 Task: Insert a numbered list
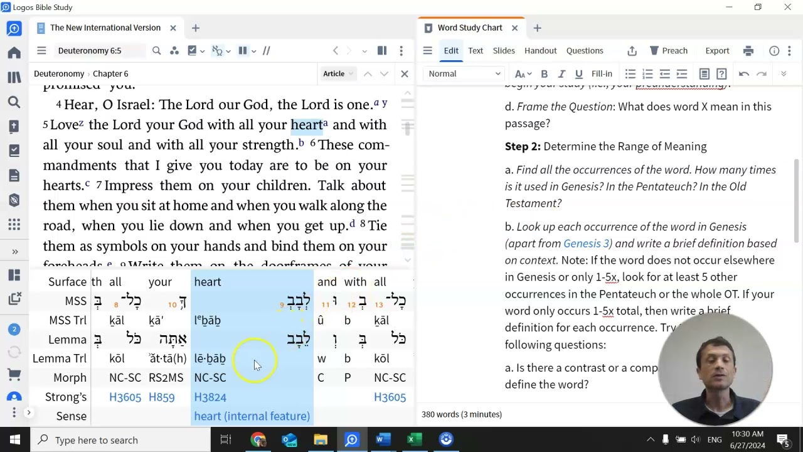click(647, 73)
